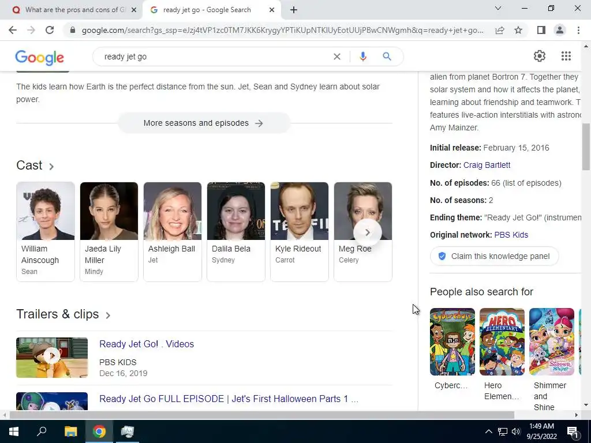591x443 pixels.
Task: Open notification center
Action: (x=573, y=431)
